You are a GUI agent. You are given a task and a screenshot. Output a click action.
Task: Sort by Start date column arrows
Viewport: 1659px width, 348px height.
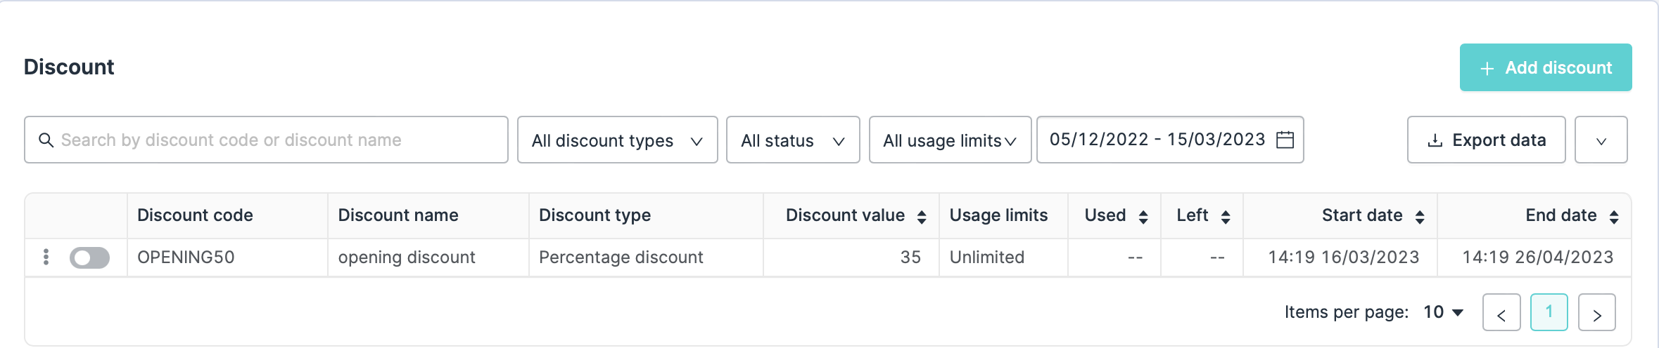point(1420,217)
